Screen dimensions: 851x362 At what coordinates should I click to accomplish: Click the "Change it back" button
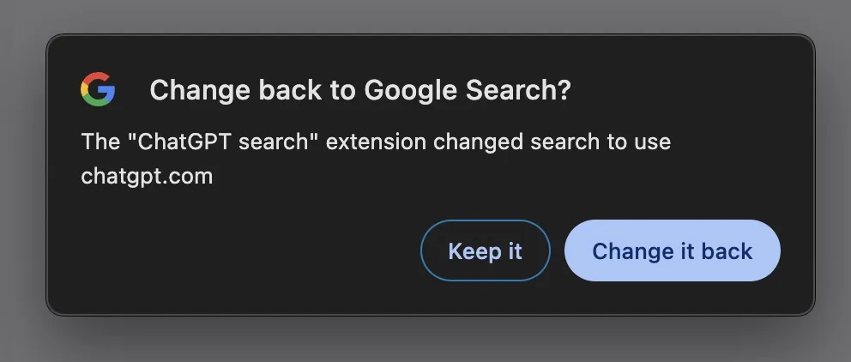pos(672,250)
